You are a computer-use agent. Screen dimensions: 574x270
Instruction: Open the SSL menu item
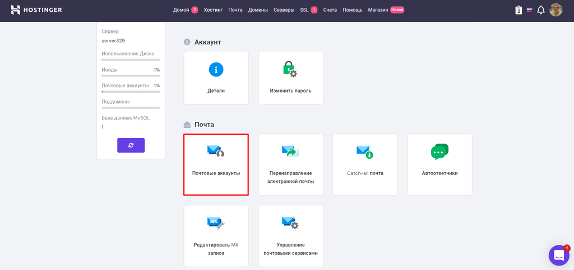coord(304,10)
